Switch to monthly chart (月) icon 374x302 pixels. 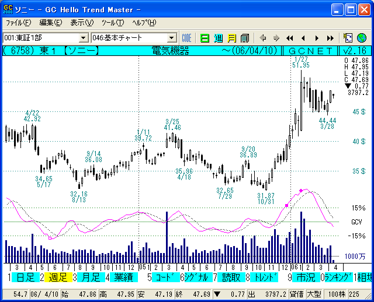point(231,38)
